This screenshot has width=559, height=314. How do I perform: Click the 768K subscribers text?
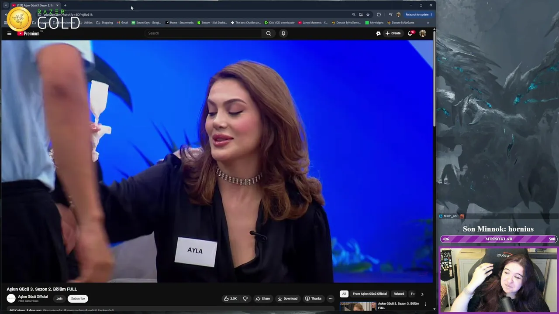(28, 301)
